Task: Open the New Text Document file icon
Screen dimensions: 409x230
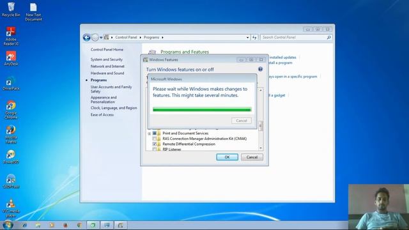Action: [x=33, y=11]
